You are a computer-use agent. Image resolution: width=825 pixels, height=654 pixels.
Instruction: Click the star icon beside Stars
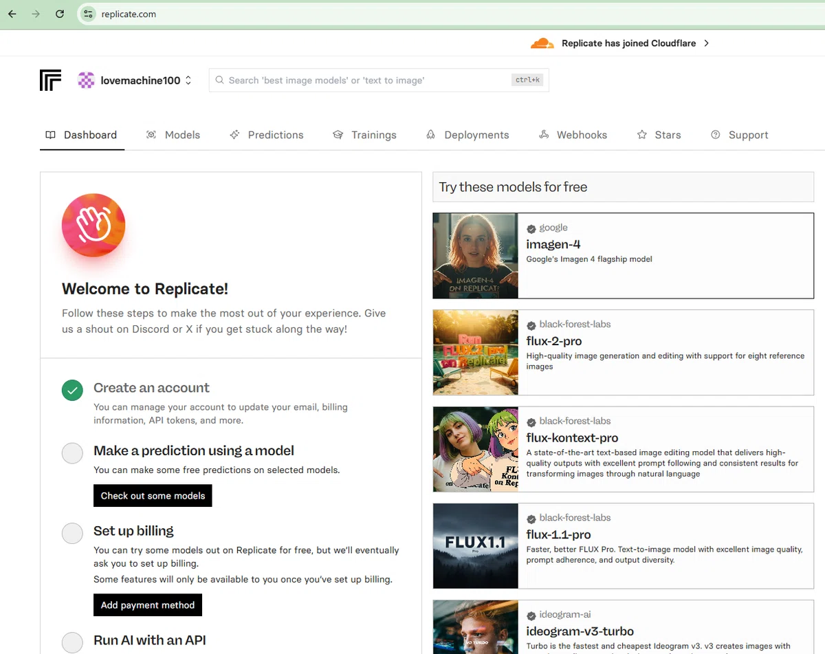click(642, 135)
